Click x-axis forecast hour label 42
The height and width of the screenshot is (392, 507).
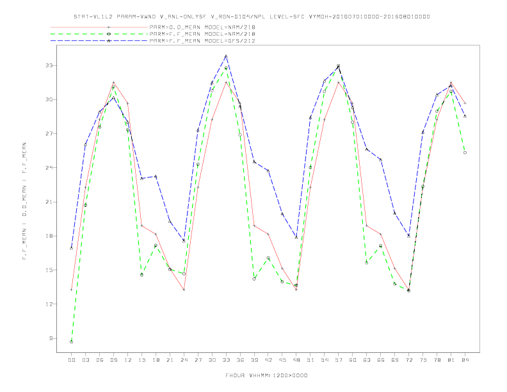[268, 360]
